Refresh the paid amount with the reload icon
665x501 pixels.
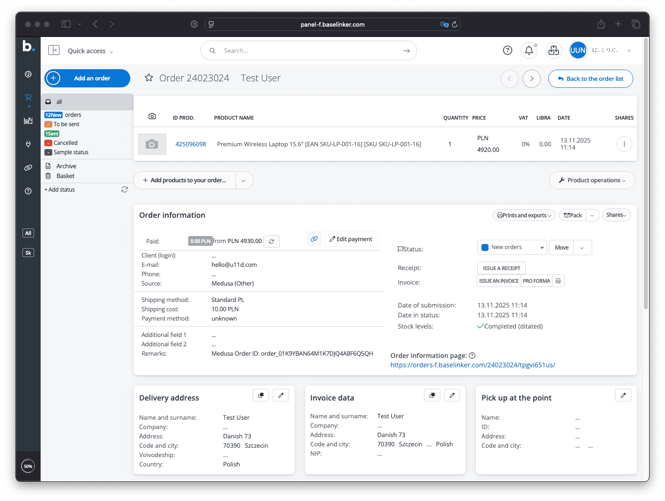271,242
